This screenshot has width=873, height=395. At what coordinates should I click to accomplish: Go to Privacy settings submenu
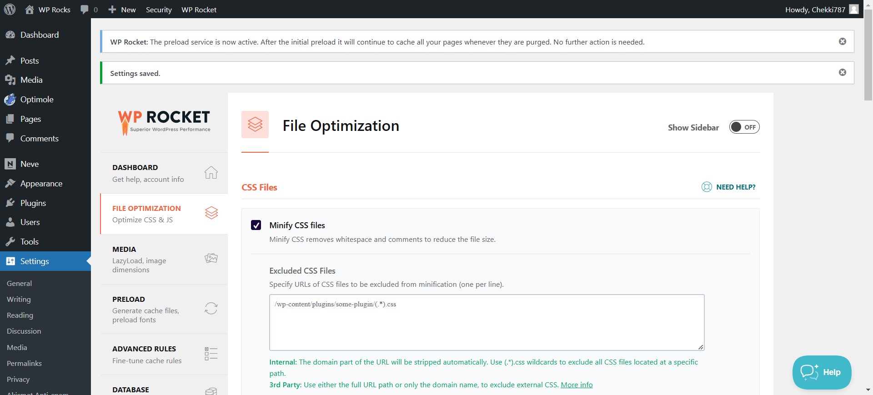(18, 379)
